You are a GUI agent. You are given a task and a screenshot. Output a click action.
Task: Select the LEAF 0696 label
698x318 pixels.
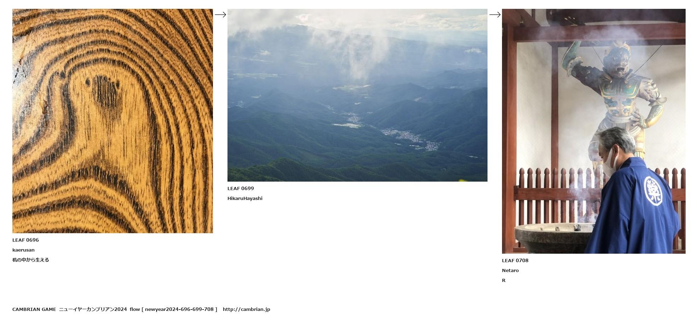pyautogui.click(x=25, y=240)
